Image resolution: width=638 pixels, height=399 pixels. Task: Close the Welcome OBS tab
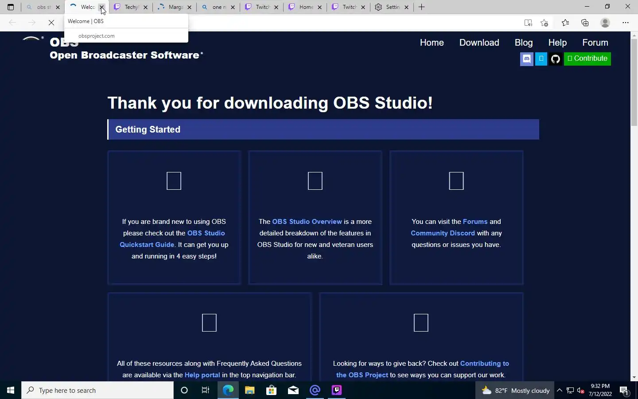[102, 7]
